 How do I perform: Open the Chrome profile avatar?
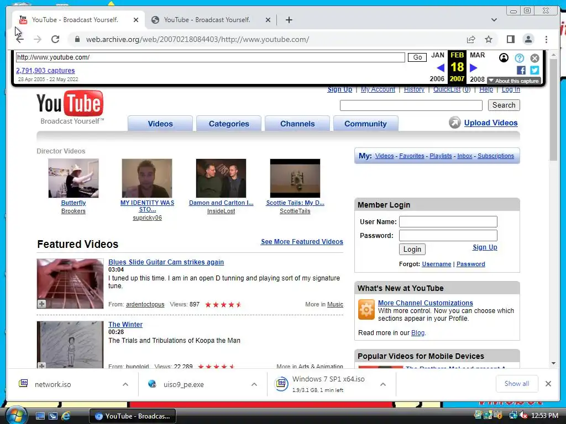tap(528, 39)
